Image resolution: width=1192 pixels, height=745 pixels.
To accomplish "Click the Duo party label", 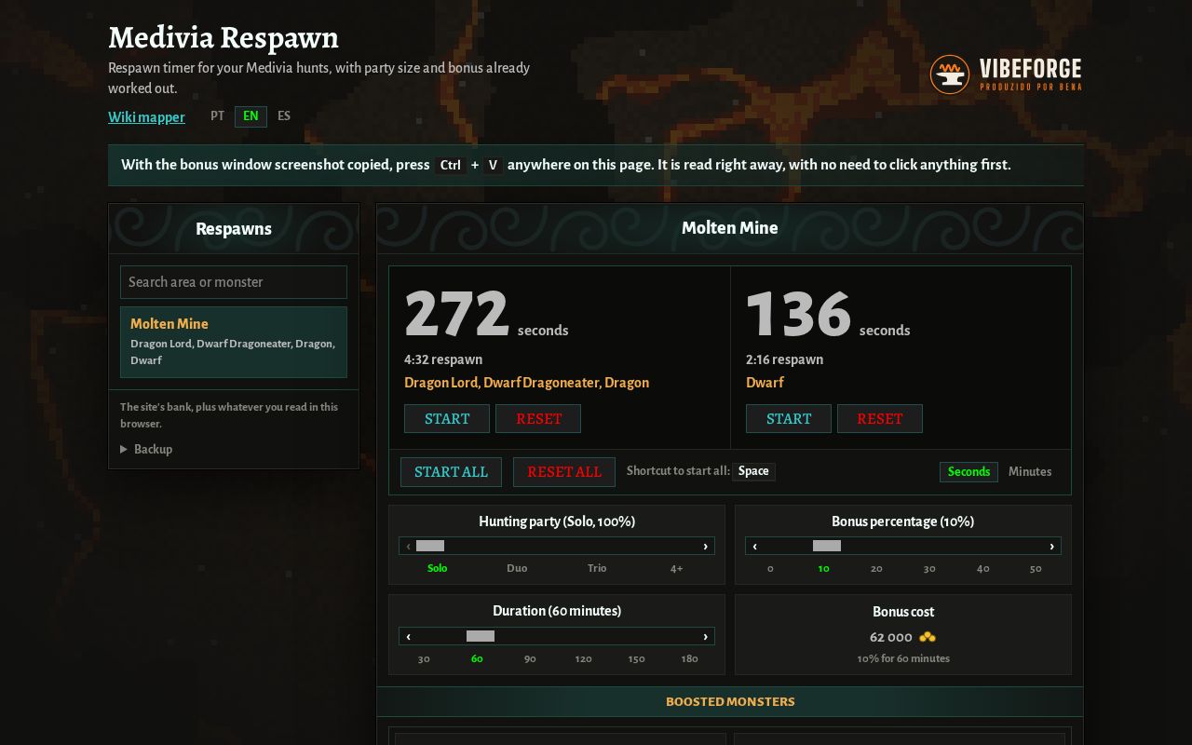I will 517,568.
